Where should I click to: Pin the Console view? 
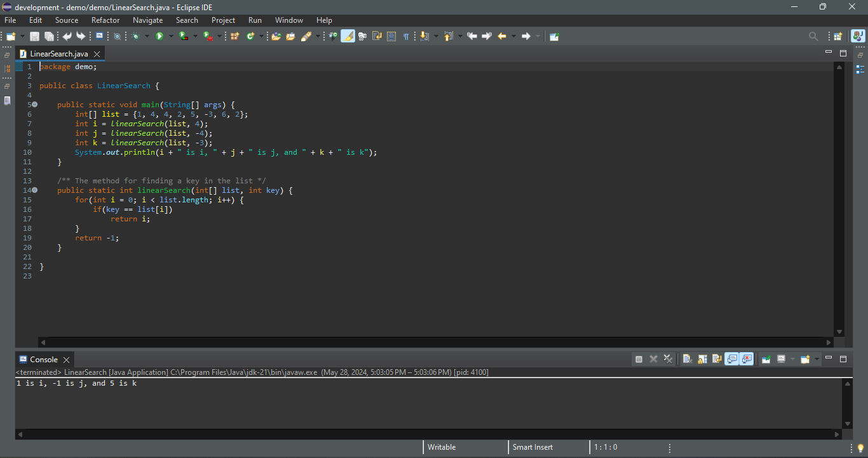766,359
